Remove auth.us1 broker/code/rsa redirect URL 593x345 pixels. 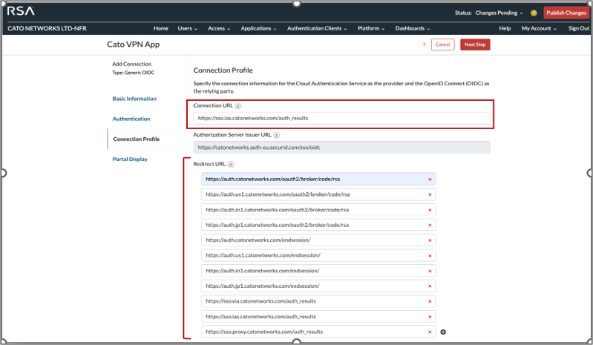(x=430, y=194)
